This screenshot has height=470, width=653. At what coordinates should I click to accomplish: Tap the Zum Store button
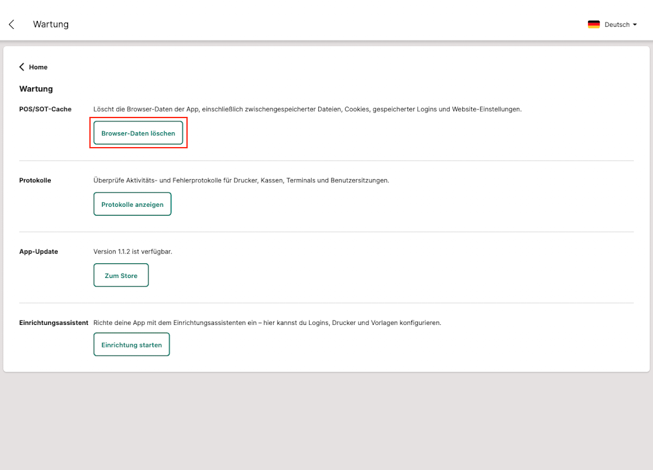click(x=121, y=275)
